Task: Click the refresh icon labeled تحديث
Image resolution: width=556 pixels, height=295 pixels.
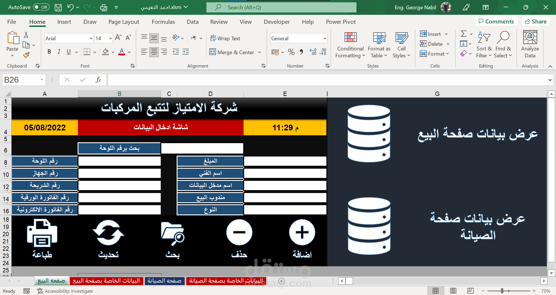Action: [108, 233]
